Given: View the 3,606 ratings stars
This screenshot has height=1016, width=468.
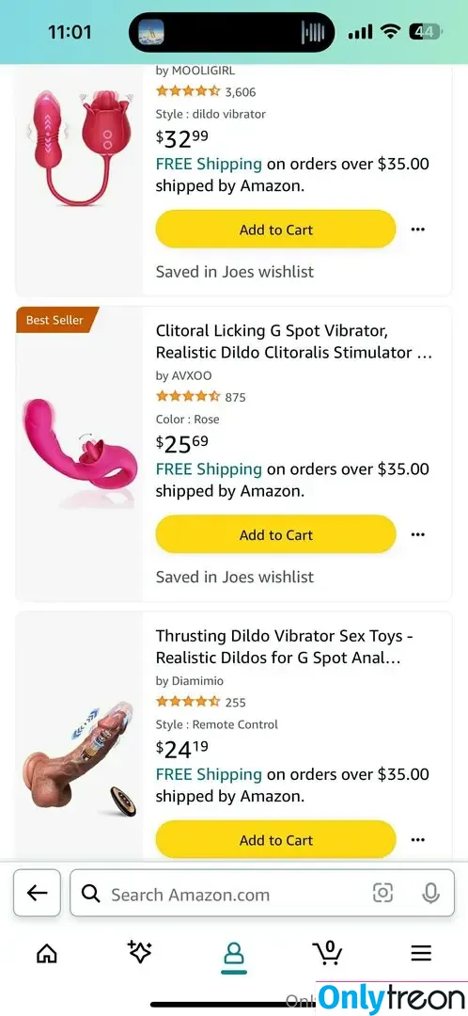Looking at the screenshot, I should pyautogui.click(x=188, y=91).
